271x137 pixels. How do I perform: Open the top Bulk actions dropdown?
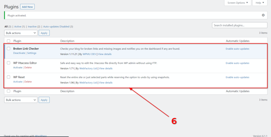click(21, 33)
